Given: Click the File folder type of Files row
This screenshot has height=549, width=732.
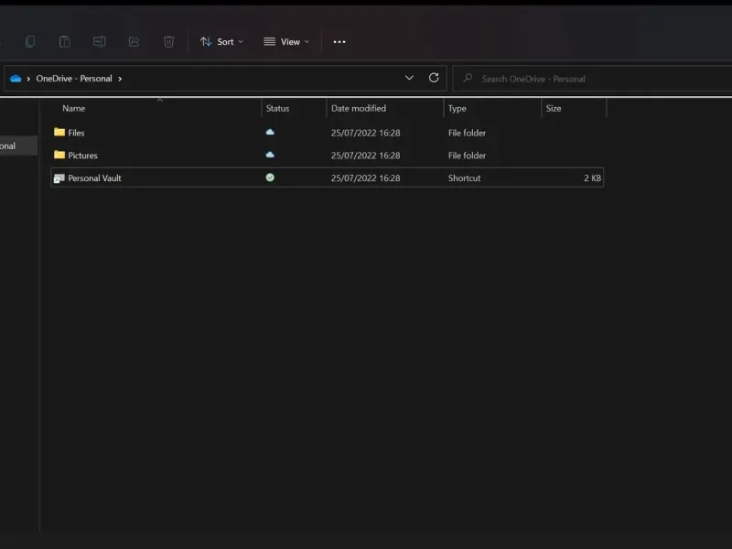Looking at the screenshot, I should [467, 133].
